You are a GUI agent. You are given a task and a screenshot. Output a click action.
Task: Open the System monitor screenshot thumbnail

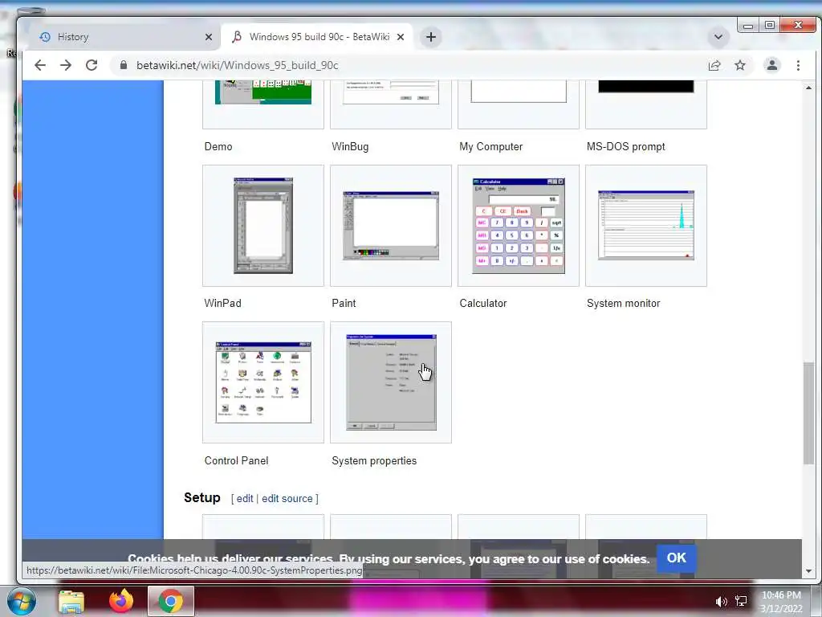(646, 226)
